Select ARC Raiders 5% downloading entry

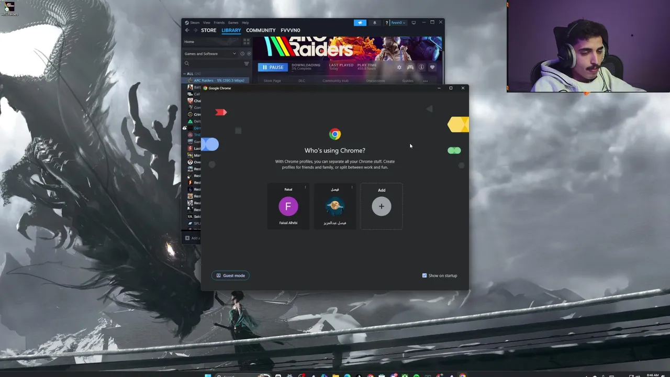tap(216, 80)
